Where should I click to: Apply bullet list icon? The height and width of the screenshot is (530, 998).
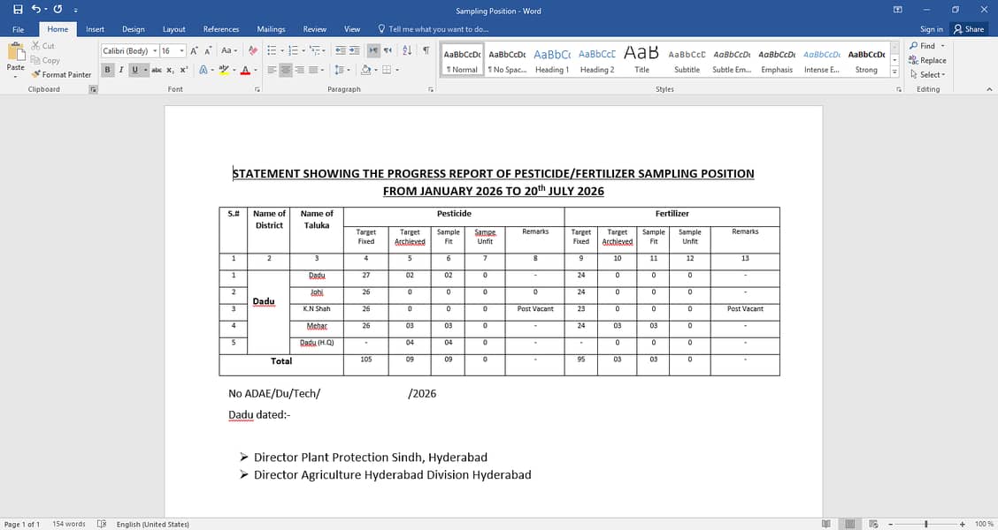pyautogui.click(x=272, y=51)
